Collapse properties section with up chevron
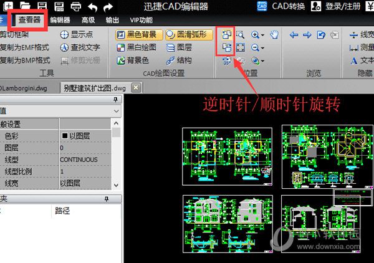The width and height of the screenshot is (374, 263). (x=116, y=123)
